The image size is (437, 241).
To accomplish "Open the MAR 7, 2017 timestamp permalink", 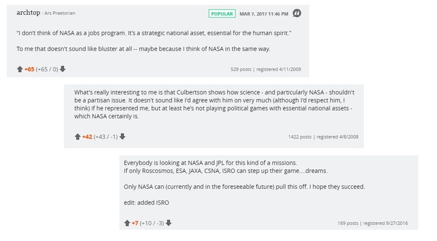I will coord(264,14).
